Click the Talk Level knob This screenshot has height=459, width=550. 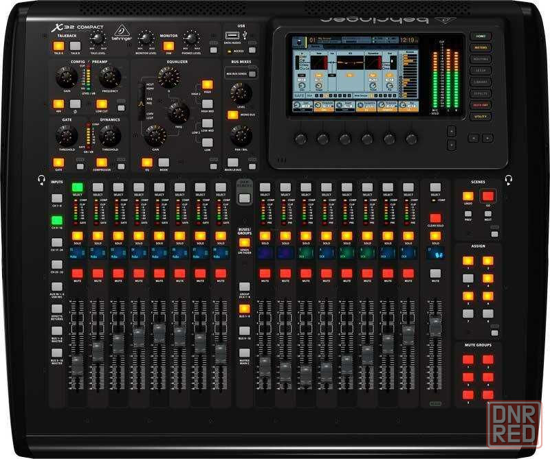tap(98, 38)
